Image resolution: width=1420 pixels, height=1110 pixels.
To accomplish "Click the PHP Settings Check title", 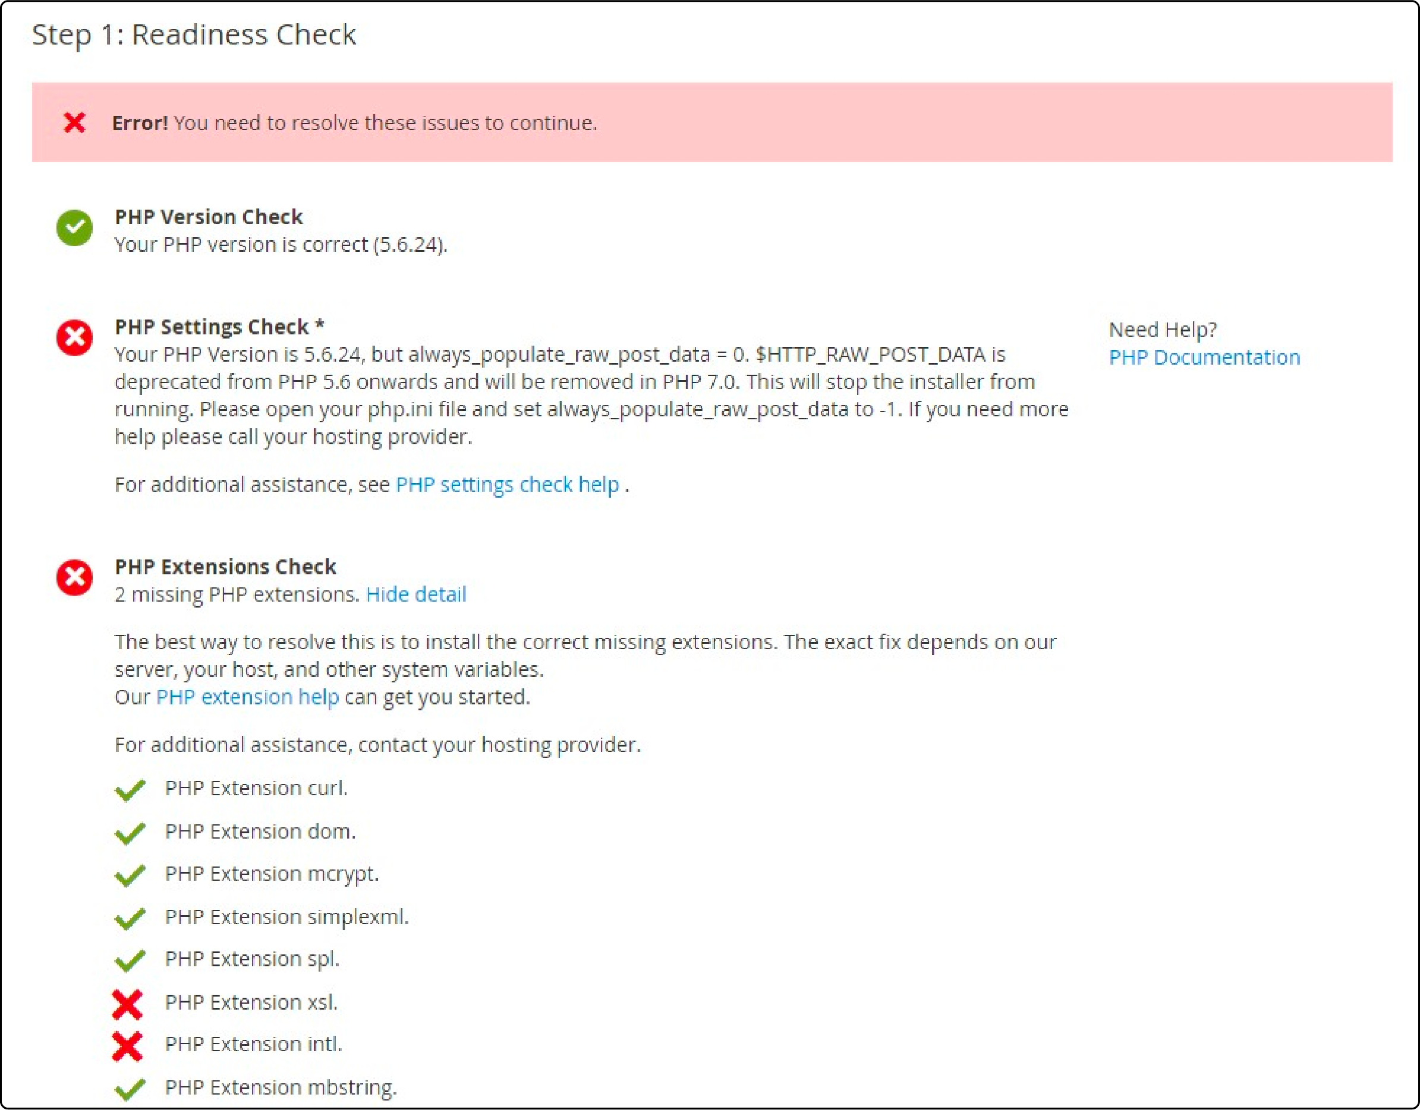I will [x=219, y=326].
